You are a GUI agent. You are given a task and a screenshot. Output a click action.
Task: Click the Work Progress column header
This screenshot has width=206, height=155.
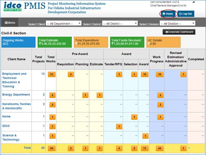[x=157, y=59]
